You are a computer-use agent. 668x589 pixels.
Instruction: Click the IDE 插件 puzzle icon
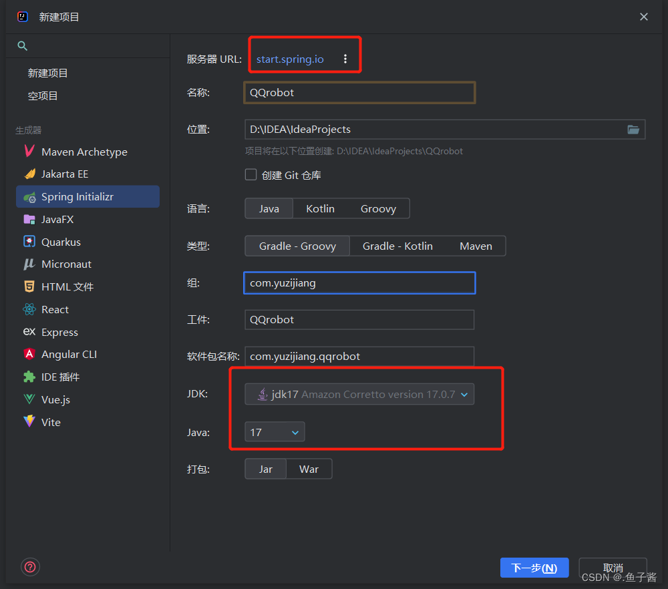pos(29,377)
